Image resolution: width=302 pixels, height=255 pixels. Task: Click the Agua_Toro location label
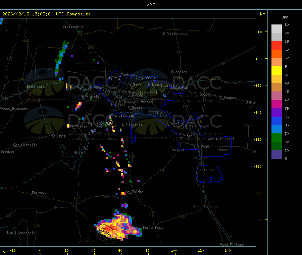pos(36,86)
